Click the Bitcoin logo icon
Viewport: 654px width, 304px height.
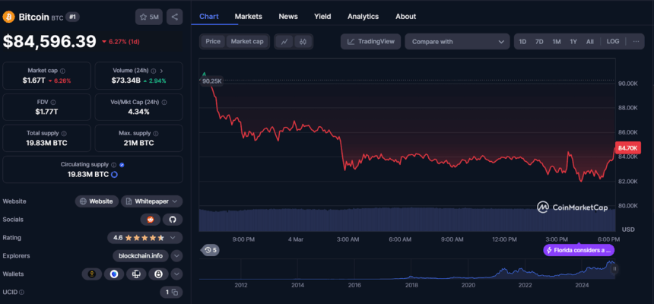point(8,17)
